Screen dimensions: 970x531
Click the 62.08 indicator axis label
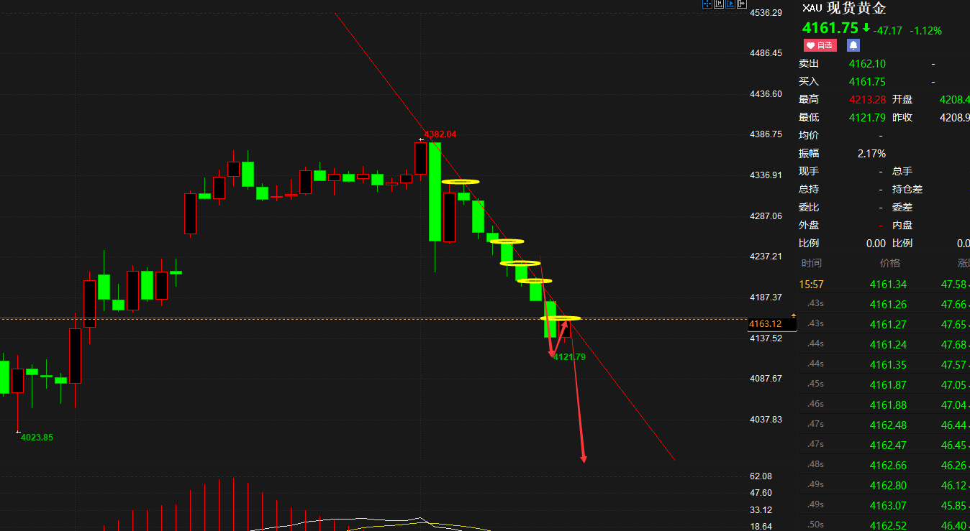coord(761,476)
